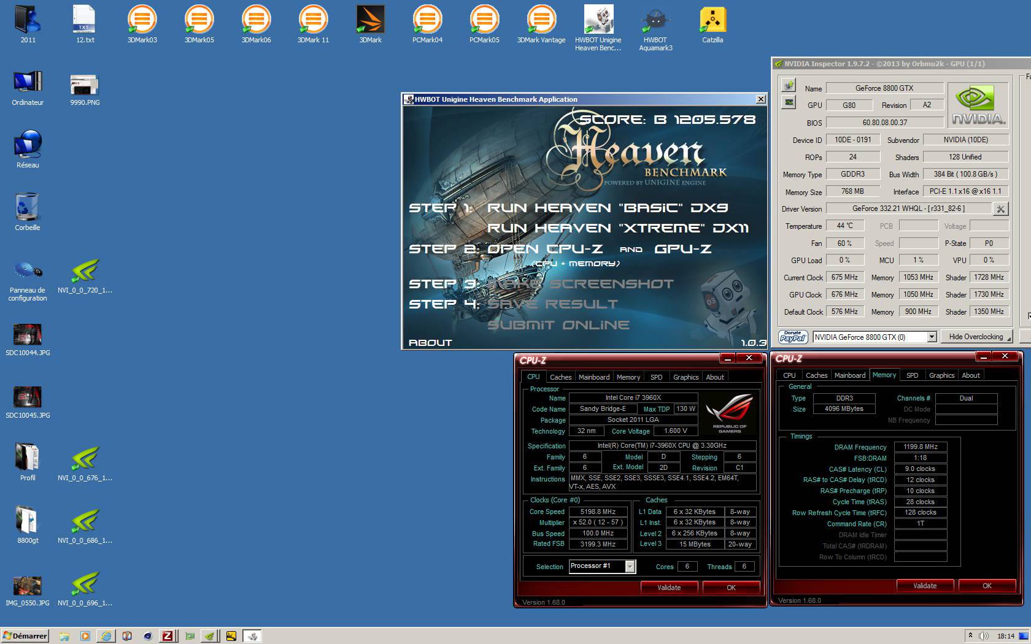
Task: Click OK in left CPU-Z window
Action: coord(731,588)
